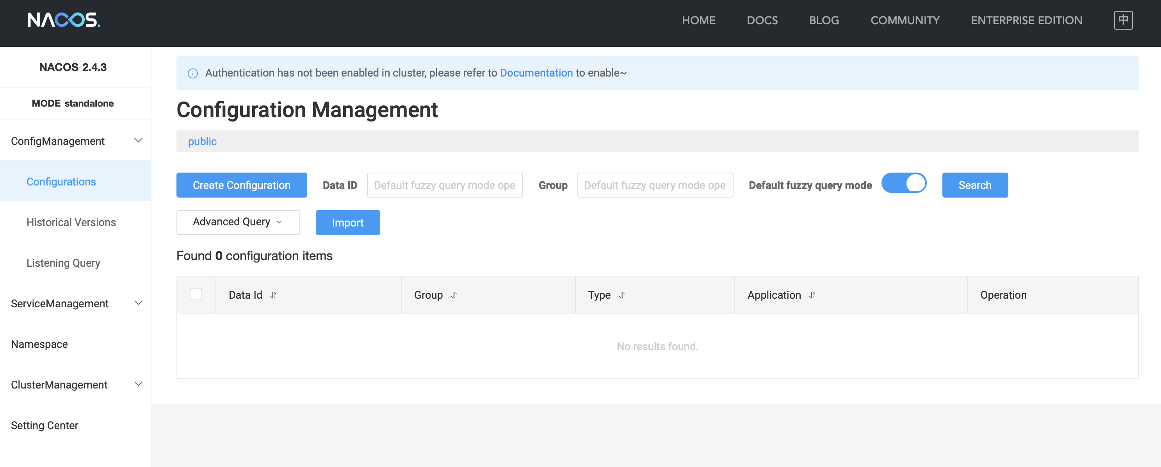
Task: Go to HOME in top navigation
Action: (x=698, y=20)
